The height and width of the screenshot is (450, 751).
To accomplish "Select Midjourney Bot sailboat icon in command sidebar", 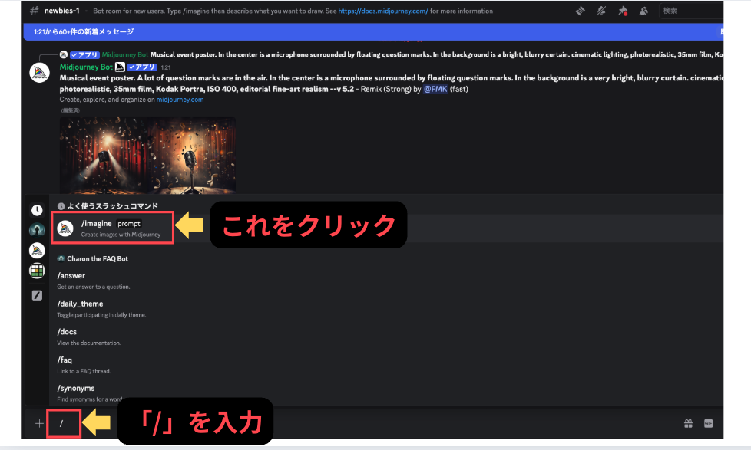I will 37,250.
